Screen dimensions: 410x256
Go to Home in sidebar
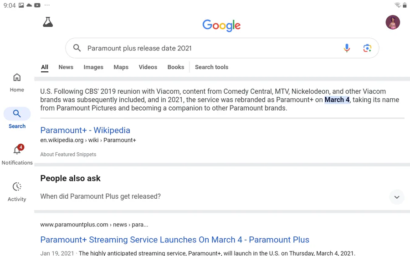click(x=17, y=82)
